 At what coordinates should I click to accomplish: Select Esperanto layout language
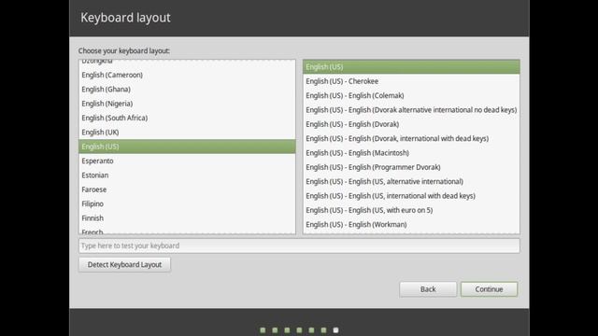pos(187,161)
